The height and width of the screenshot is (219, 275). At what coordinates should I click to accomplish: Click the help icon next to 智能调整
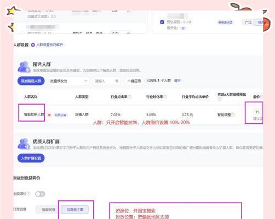click(x=233, y=114)
